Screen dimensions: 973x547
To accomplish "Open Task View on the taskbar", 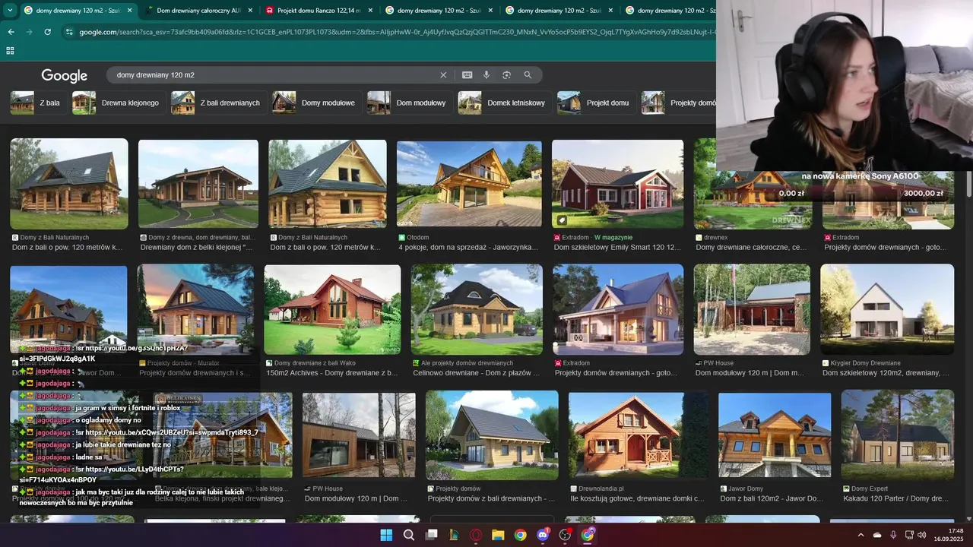I will (x=431, y=535).
